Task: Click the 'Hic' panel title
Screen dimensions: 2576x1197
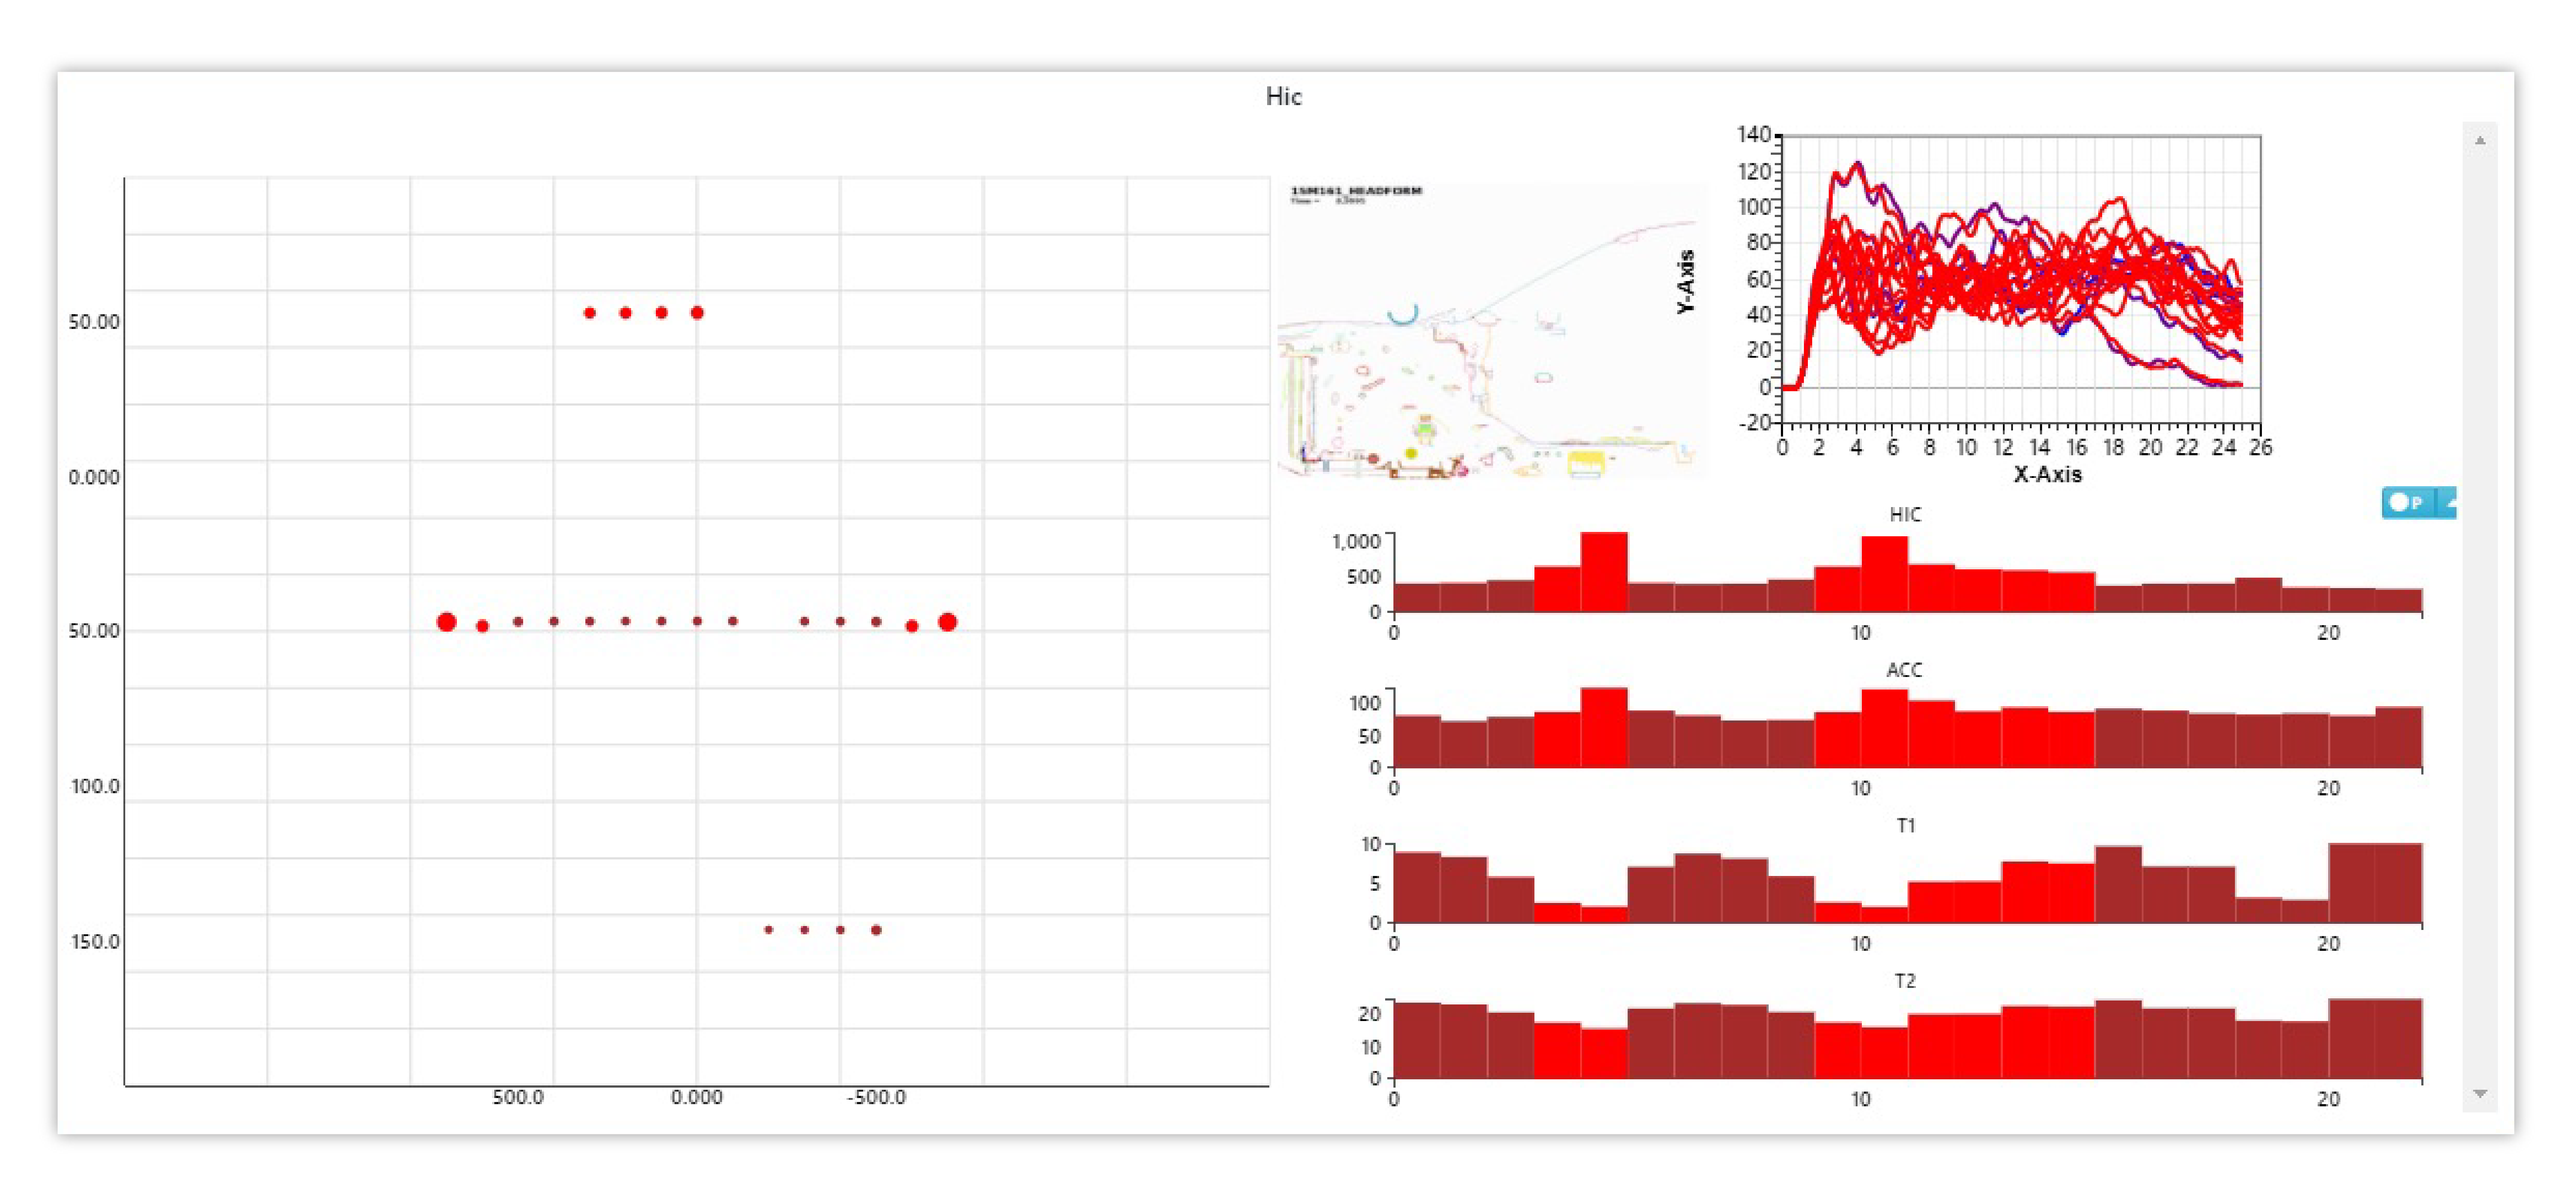Action: [x=1284, y=97]
